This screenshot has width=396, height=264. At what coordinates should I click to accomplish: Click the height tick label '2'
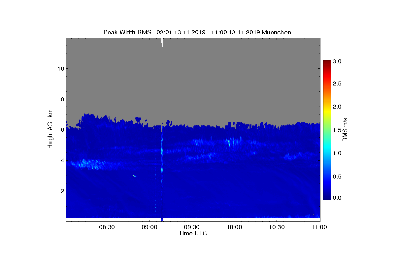tap(62, 191)
